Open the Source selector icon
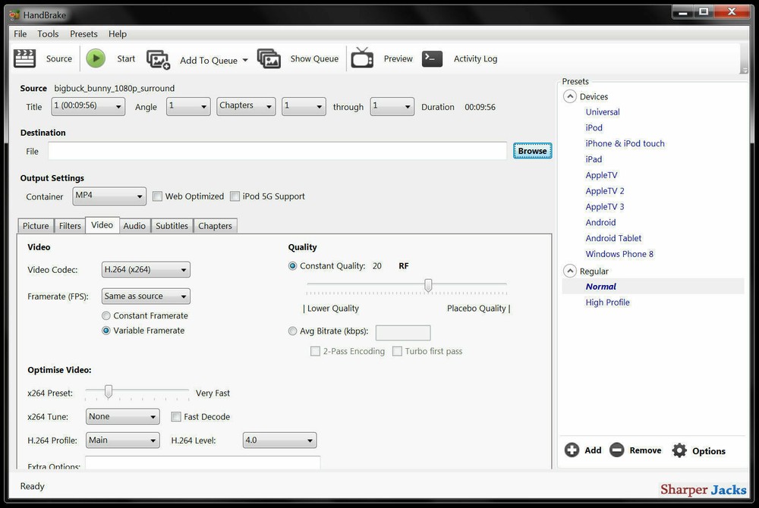The width and height of the screenshot is (759, 508). click(x=24, y=58)
